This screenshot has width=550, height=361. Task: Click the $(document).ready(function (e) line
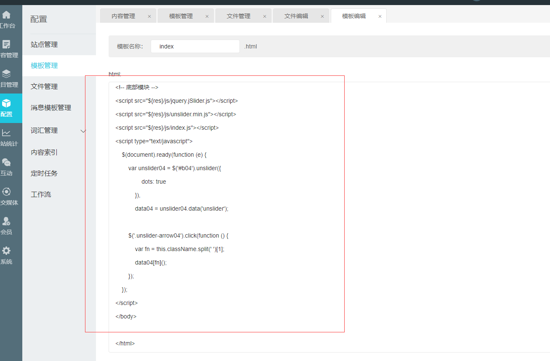[164, 155]
